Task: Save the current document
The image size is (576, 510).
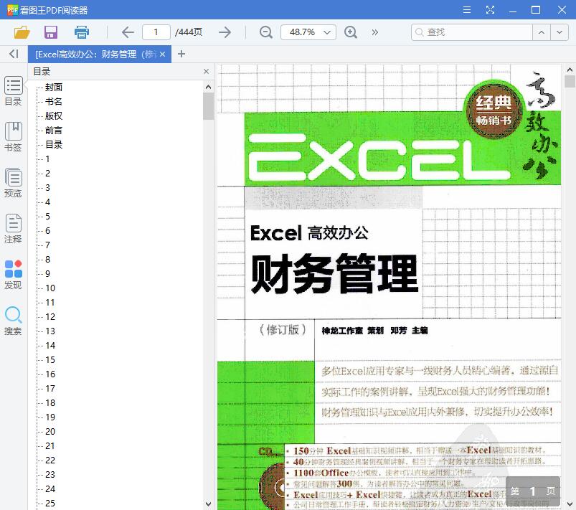Action: pyautogui.click(x=49, y=32)
